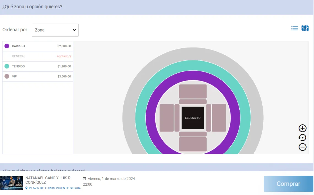
Task: Open Plaza de Toros Vicente Segura link
Action: coord(55,188)
